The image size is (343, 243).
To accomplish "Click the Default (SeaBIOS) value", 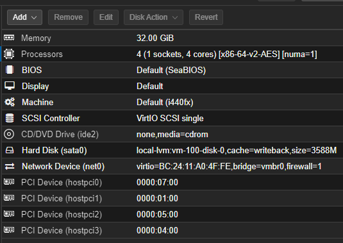I will (x=171, y=71).
